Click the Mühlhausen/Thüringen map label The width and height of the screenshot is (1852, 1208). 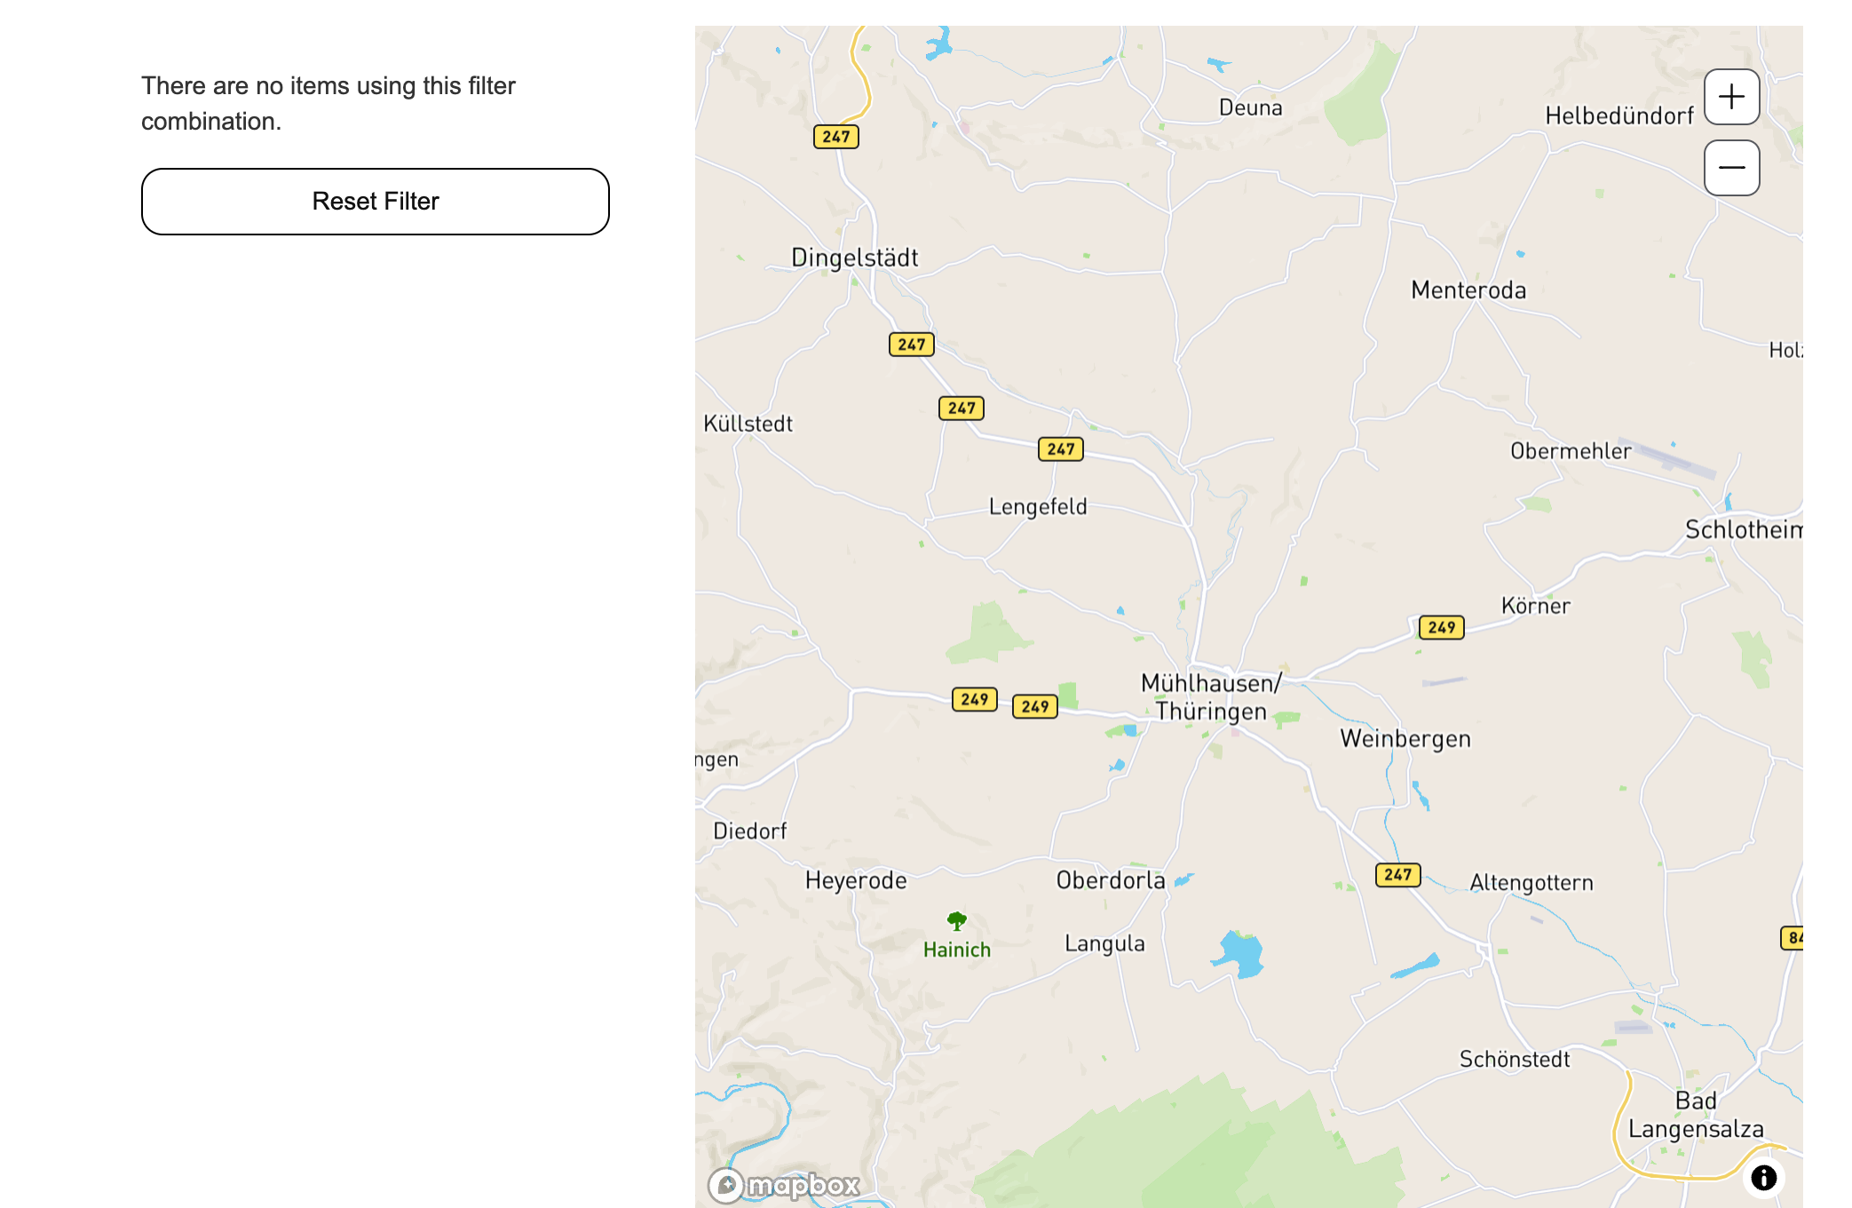tap(1211, 697)
